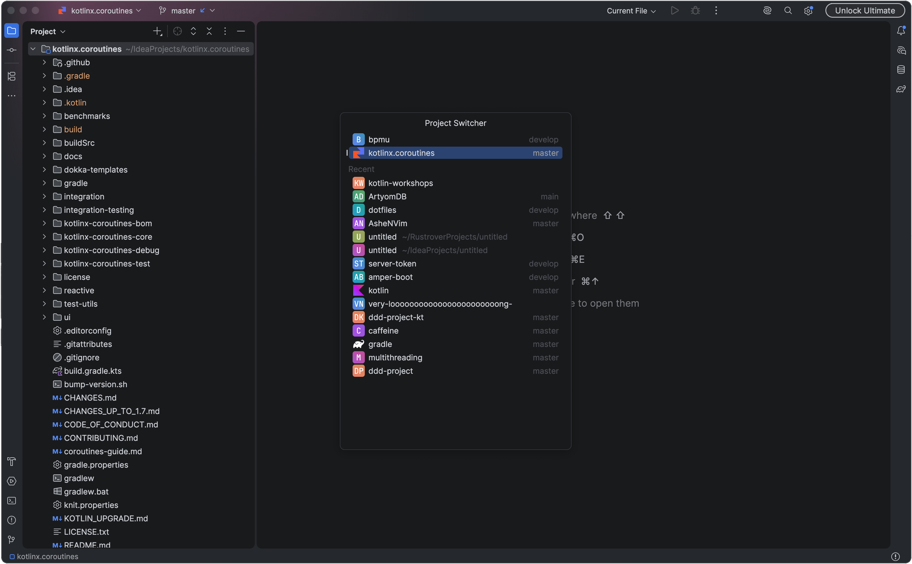Click Select Opened File crosshair icon
Viewport: 912px width, 564px height.
178,31
